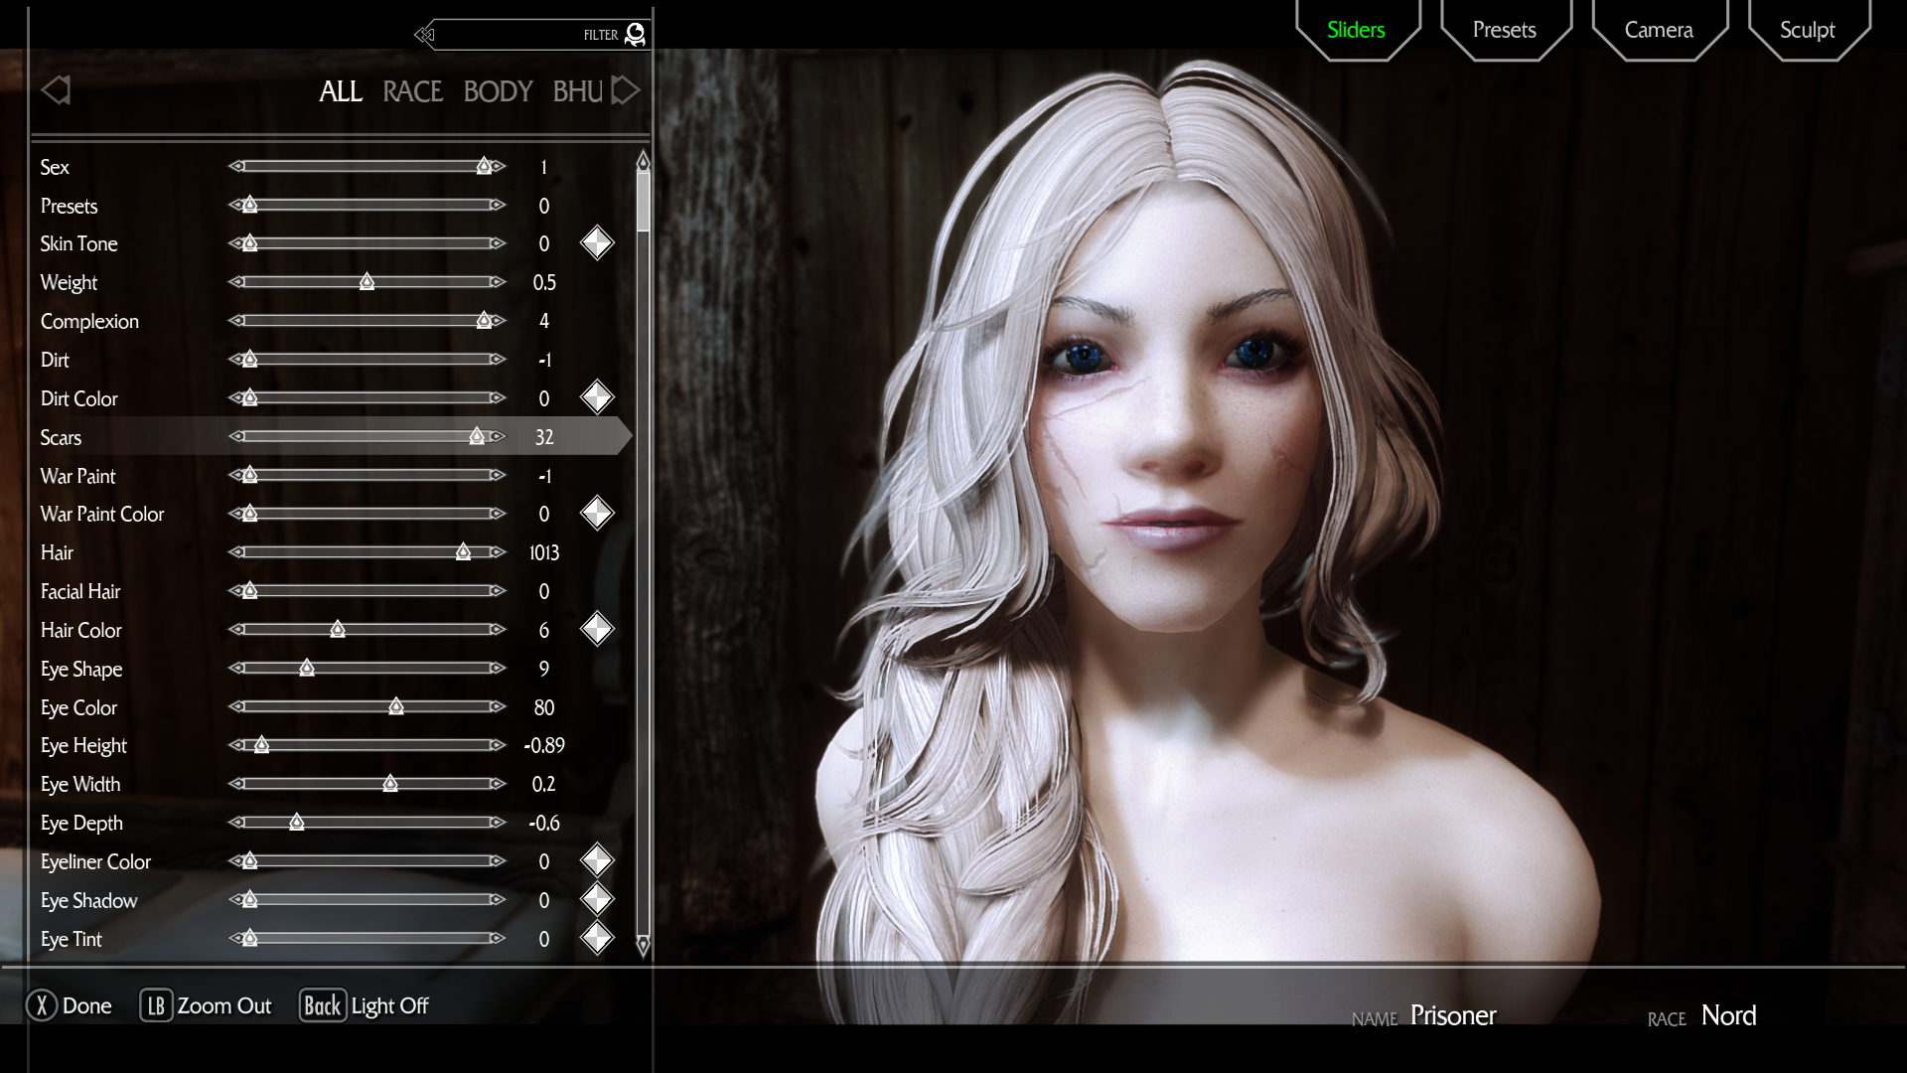The height and width of the screenshot is (1073, 1907).
Task: Click the Eye Color slider handle
Action: pyautogui.click(x=396, y=706)
